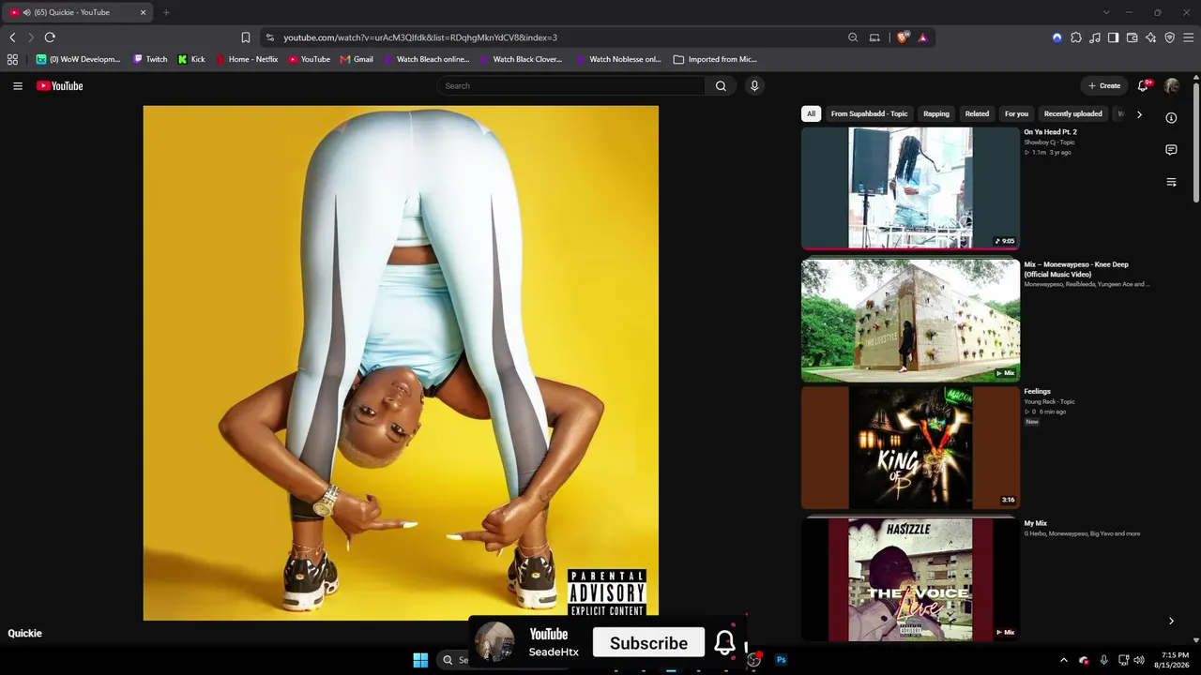Expand the sidebar with the bottom chevron
The height and width of the screenshot is (675, 1201).
pos(1171,621)
